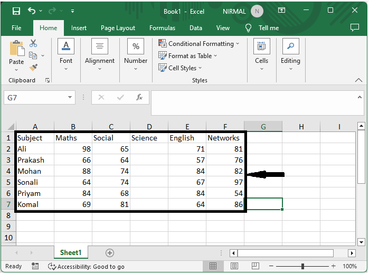Add a new sheet with plus icon
Screen dimensions: 369x273
tap(109, 253)
